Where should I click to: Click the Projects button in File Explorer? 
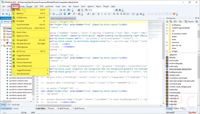(189, 22)
